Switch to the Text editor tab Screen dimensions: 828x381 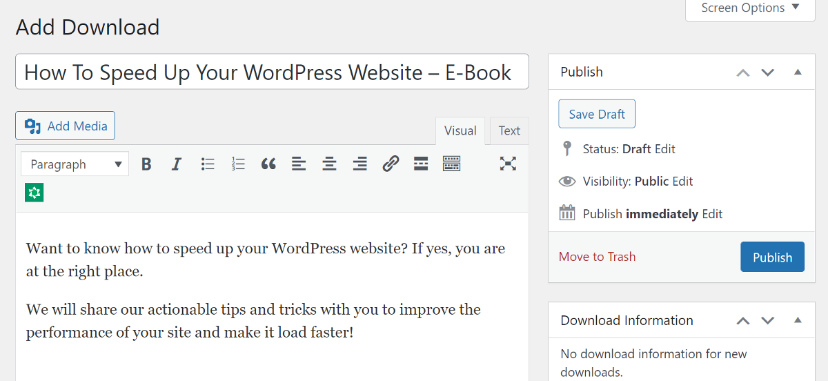click(509, 131)
